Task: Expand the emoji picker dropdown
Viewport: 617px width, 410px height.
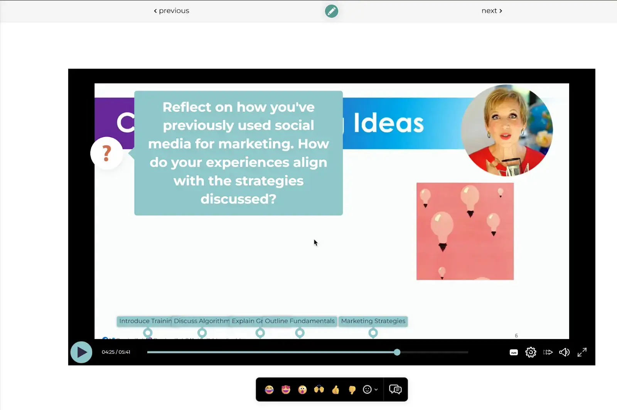Action: pos(369,390)
